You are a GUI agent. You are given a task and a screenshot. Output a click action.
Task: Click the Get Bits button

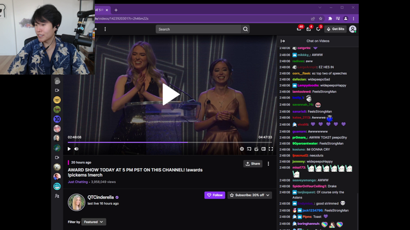[x=336, y=29]
